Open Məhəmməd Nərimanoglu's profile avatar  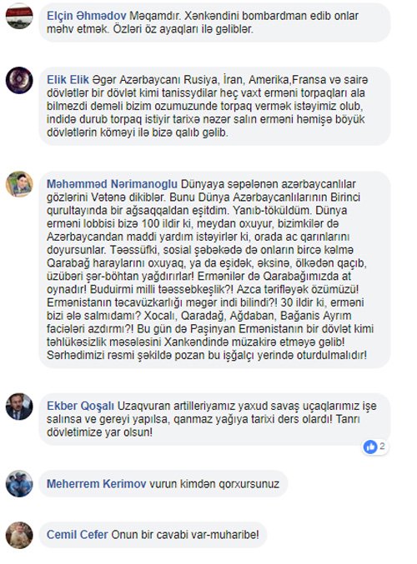[19, 184]
